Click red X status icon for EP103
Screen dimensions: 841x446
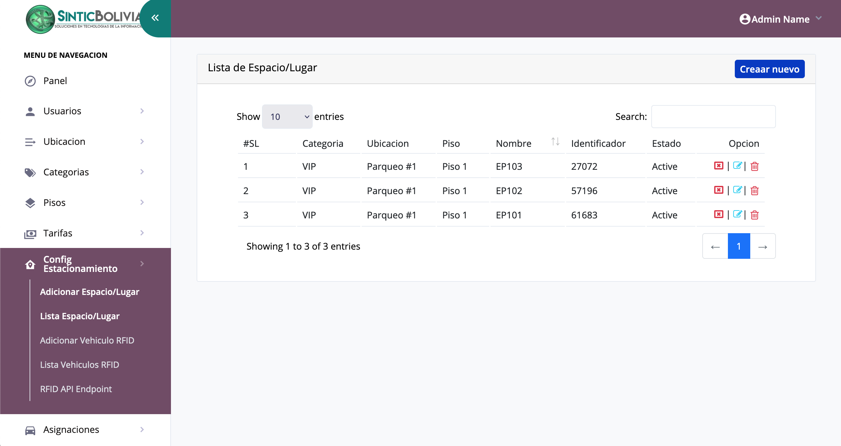pos(719,166)
